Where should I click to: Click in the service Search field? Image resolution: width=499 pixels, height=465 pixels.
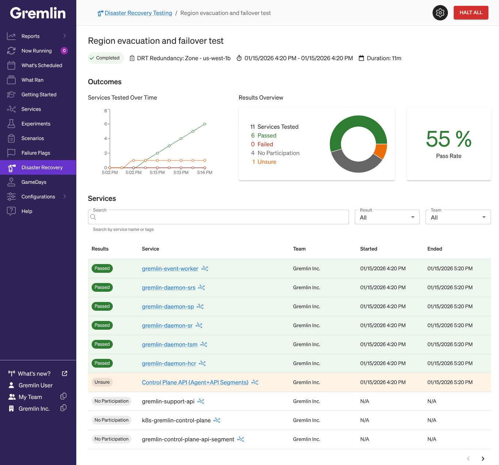click(x=218, y=217)
